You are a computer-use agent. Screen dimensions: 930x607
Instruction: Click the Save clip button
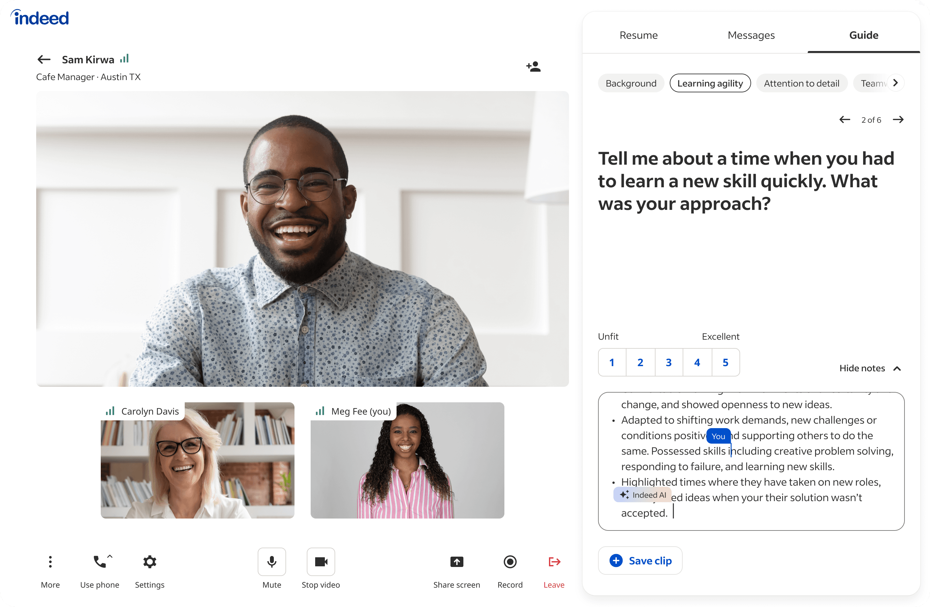pos(640,561)
